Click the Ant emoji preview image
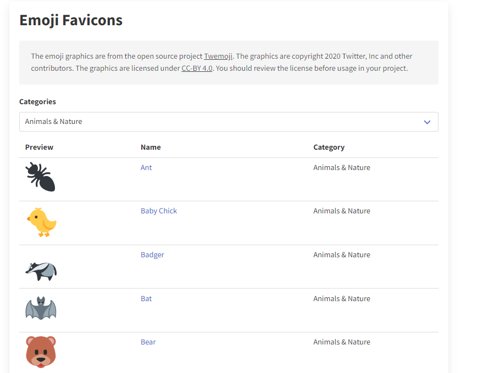Screen dimensions: 483x373 point(41,177)
